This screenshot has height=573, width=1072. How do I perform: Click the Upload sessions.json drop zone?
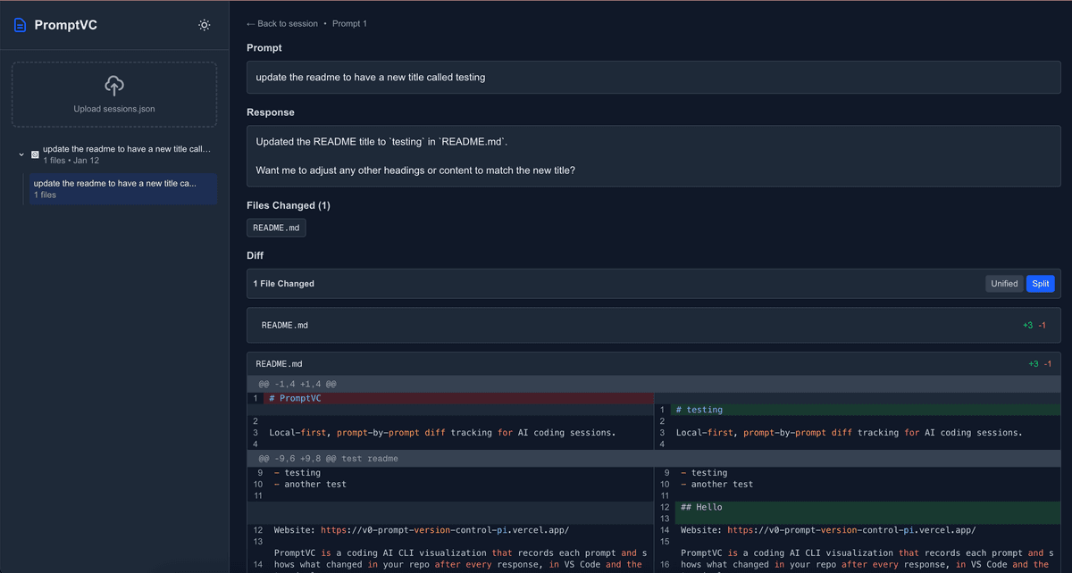113,94
